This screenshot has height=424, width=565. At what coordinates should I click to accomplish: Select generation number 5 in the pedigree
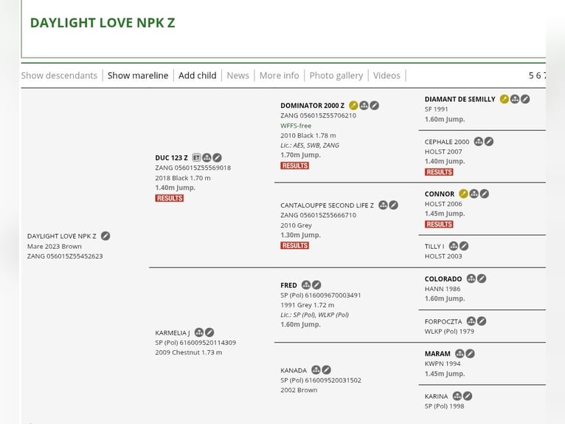pos(531,75)
